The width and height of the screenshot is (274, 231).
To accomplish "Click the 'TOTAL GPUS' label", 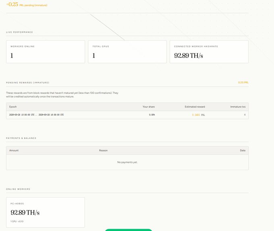I will click(x=101, y=46).
